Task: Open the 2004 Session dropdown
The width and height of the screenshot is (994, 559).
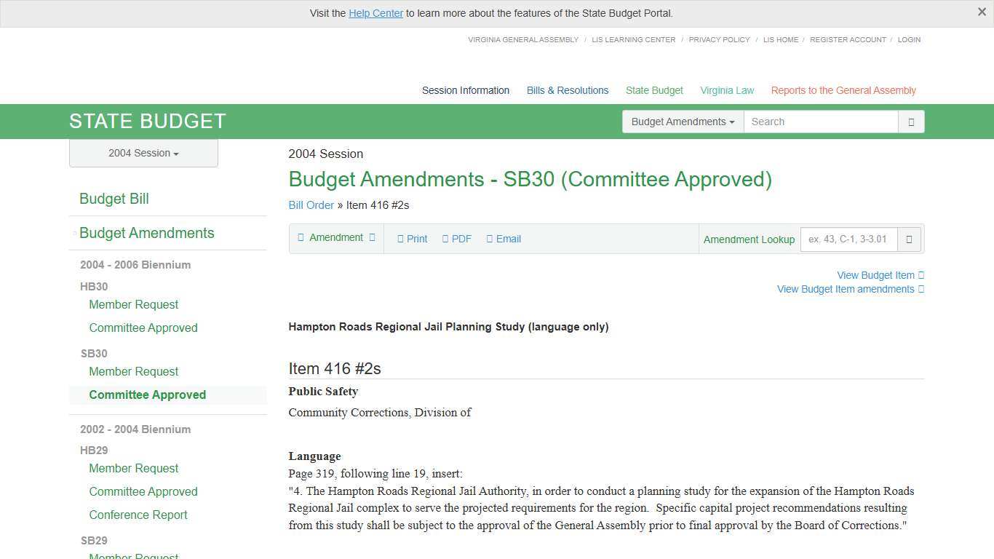Action: 143,153
